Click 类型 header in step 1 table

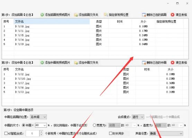99,22
